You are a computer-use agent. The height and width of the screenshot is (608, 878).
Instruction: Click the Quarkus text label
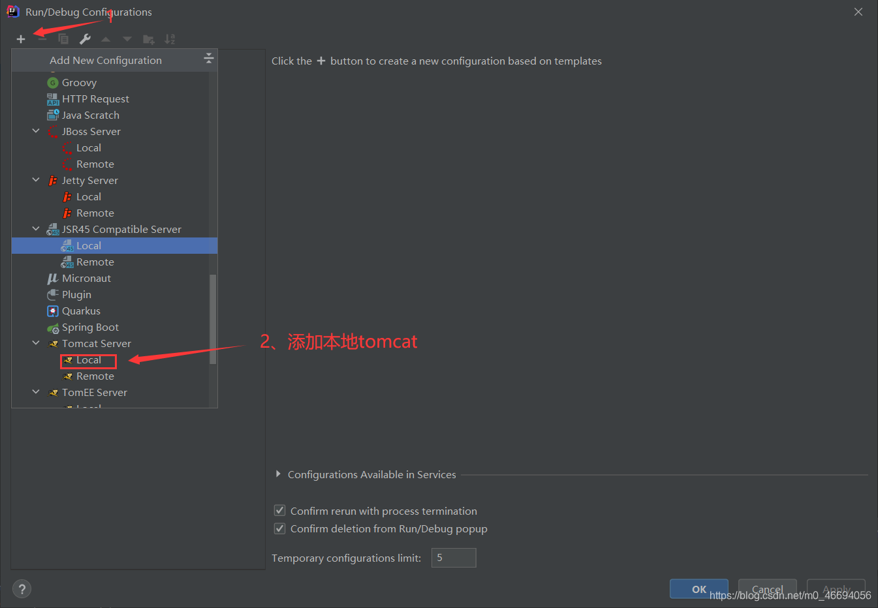pyautogui.click(x=81, y=311)
